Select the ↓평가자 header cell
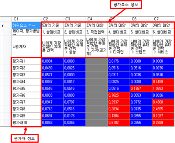Screen dimensions: 175x143 (26, 47)
